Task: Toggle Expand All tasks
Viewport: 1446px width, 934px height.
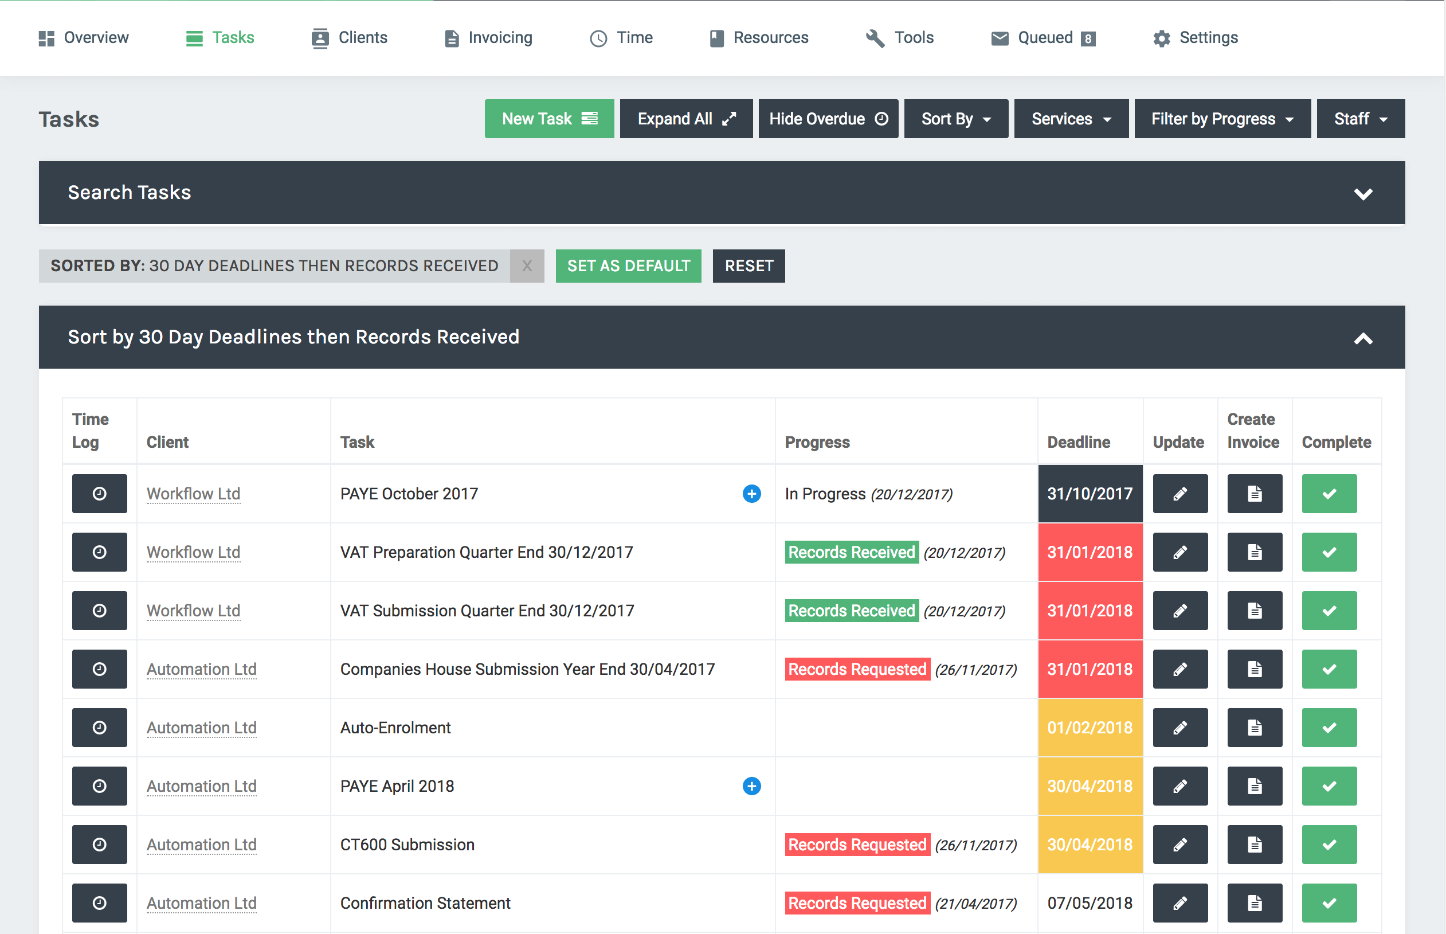Action: pos(685,119)
